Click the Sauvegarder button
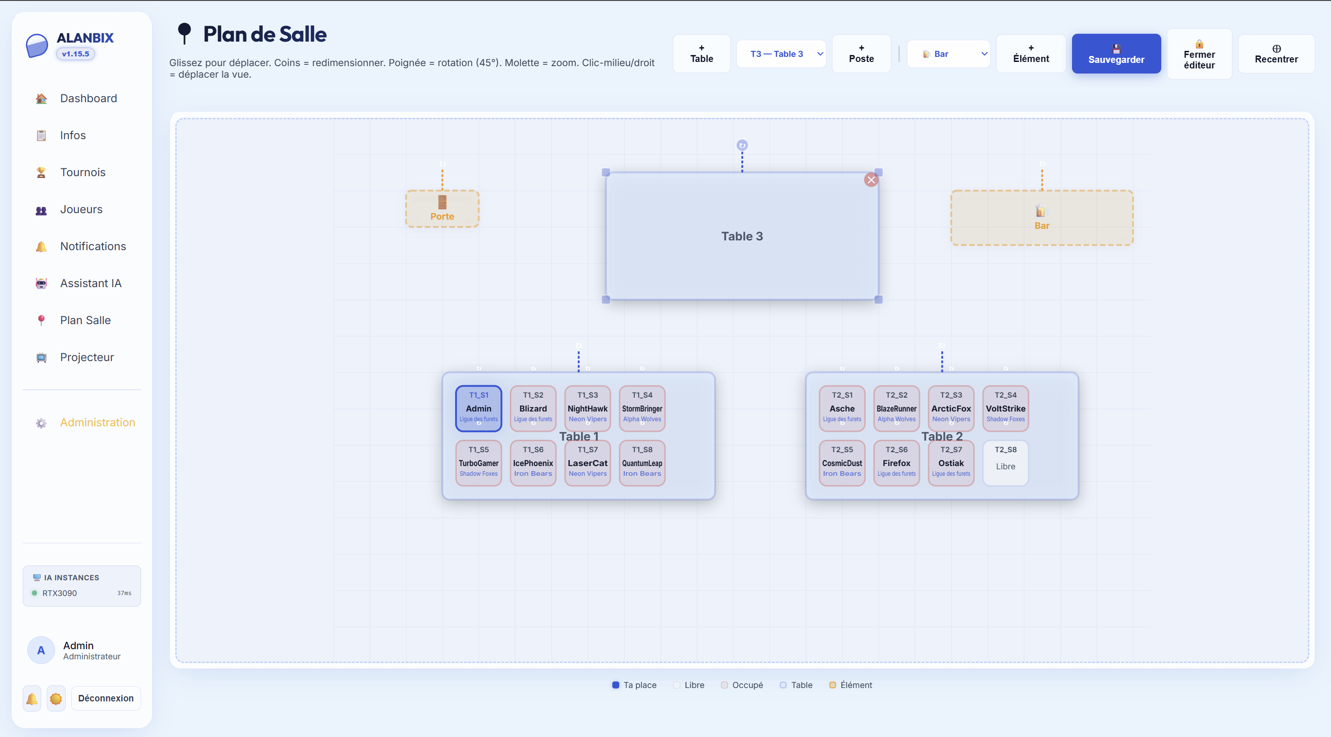Image resolution: width=1331 pixels, height=737 pixels. pos(1116,54)
